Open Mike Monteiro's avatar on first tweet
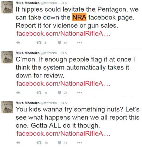This screenshot has height=147, width=142. [x=7, y=7]
